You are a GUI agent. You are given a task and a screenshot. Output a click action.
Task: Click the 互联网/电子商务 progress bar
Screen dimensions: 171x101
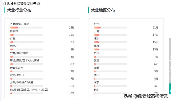pyautogui.click(x=27, y=28)
